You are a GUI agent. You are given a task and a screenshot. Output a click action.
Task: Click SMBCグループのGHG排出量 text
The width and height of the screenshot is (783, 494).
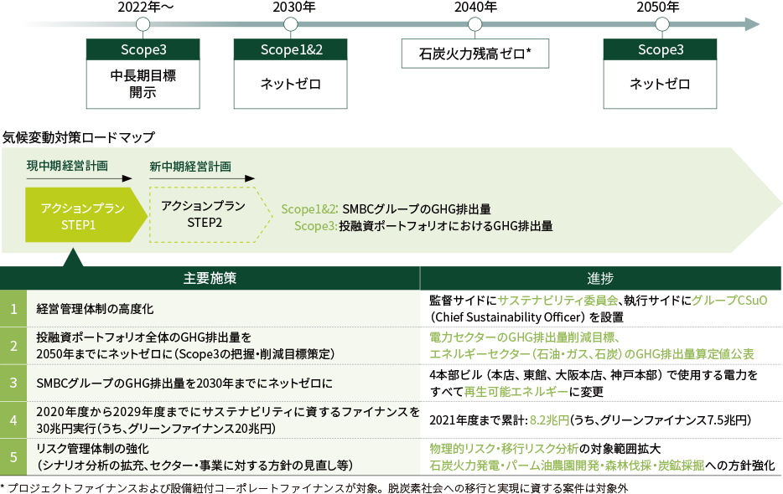[417, 209]
